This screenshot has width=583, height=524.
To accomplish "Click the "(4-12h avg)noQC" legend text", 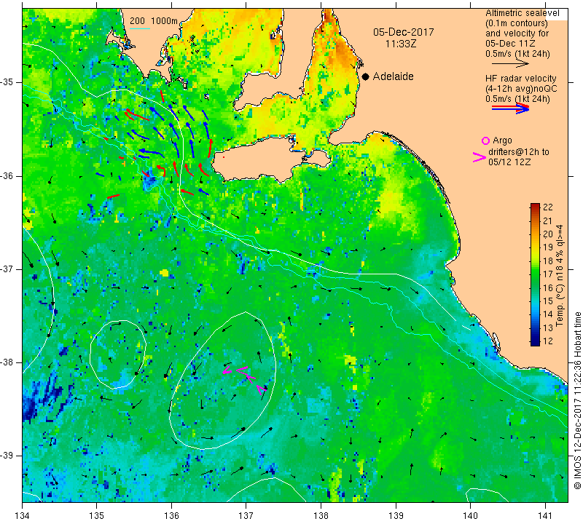I will 521,89.
